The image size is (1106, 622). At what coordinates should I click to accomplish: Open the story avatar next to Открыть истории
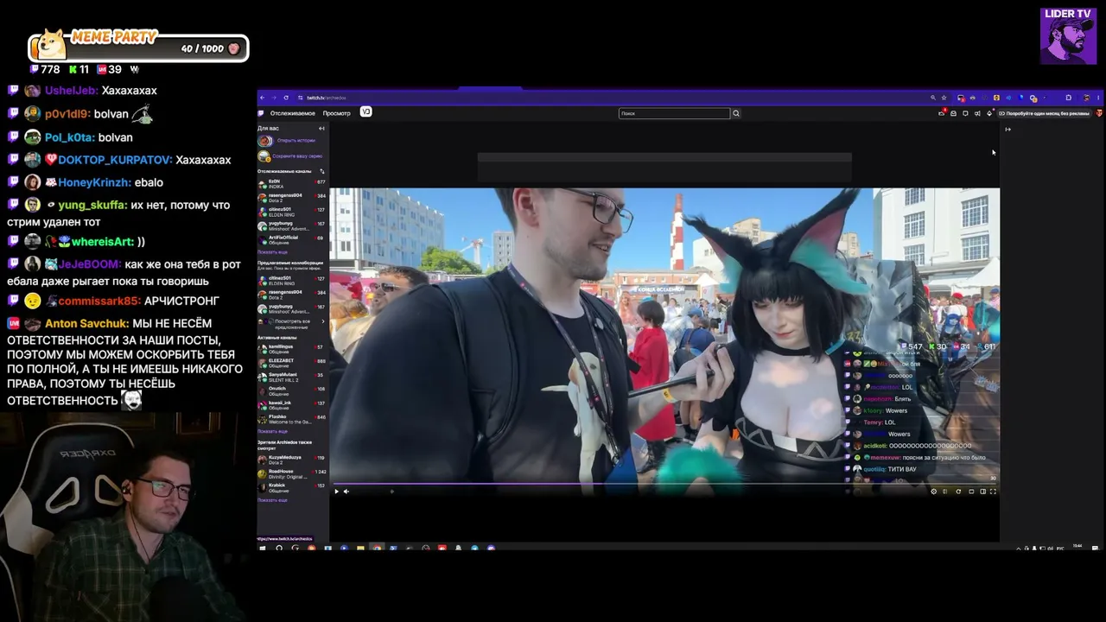point(265,141)
